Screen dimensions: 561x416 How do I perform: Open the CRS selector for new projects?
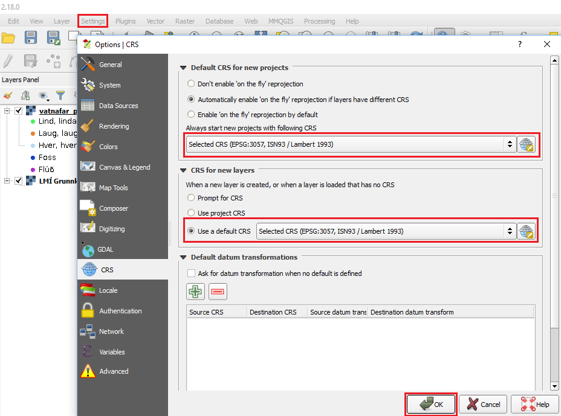click(526, 145)
